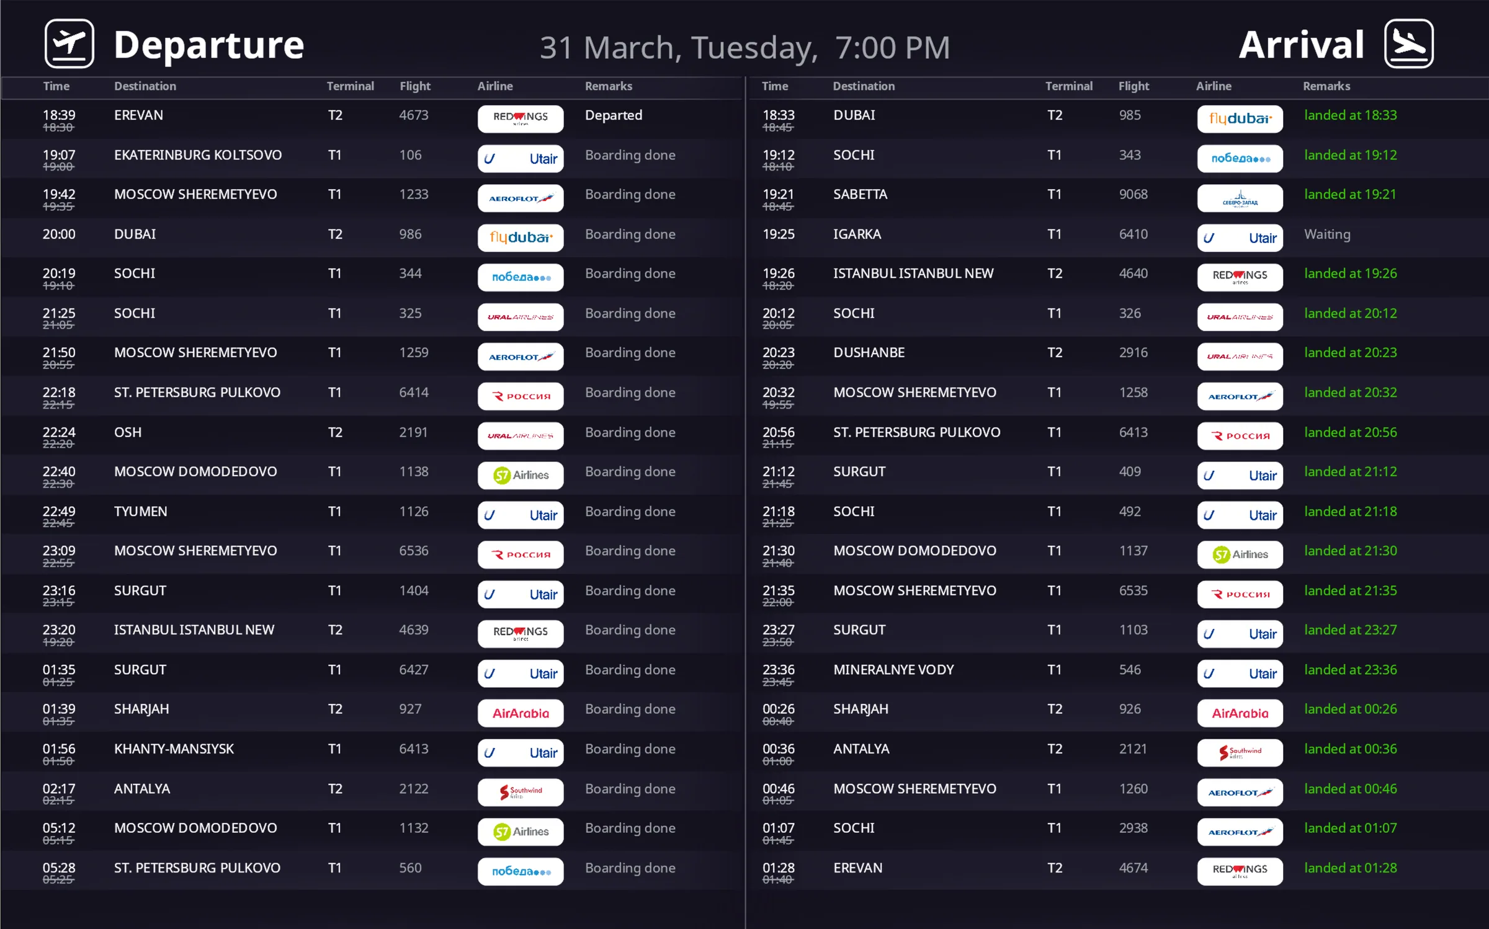Click Pobeda logo for departure flight 560
This screenshot has height=929, width=1489.
(521, 871)
